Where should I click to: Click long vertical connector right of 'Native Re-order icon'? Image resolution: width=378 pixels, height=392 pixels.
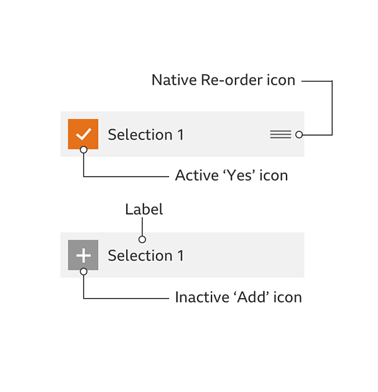click(x=332, y=108)
